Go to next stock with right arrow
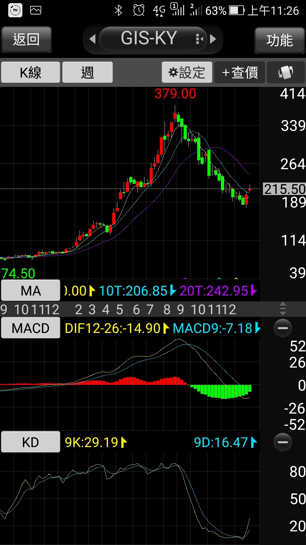This screenshot has width=306, height=545. pos(213,39)
